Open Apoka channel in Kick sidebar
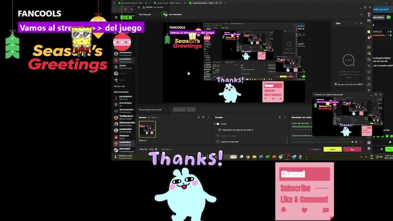The height and width of the screenshot is (221, 393). click(x=124, y=67)
